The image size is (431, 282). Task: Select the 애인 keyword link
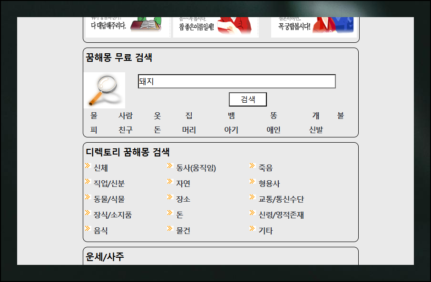pyautogui.click(x=274, y=130)
